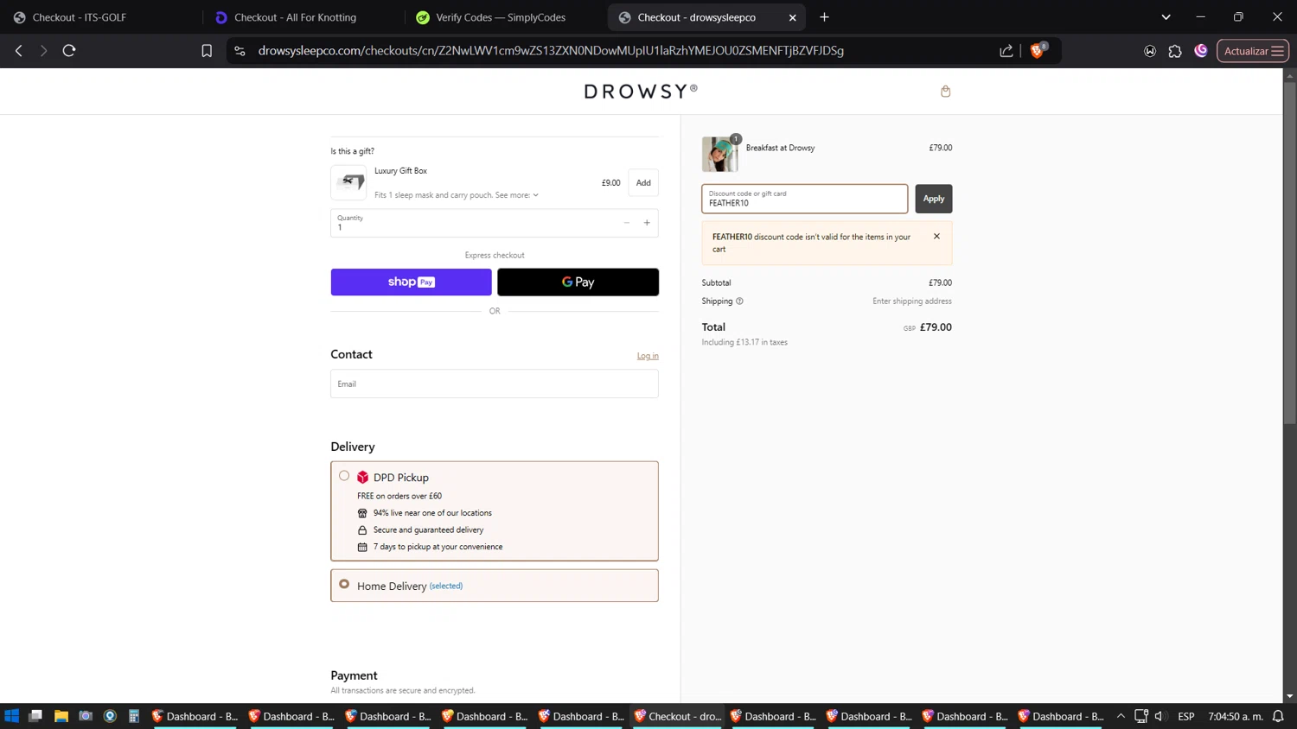Click the Log in link
The width and height of the screenshot is (1297, 729).
(x=648, y=356)
